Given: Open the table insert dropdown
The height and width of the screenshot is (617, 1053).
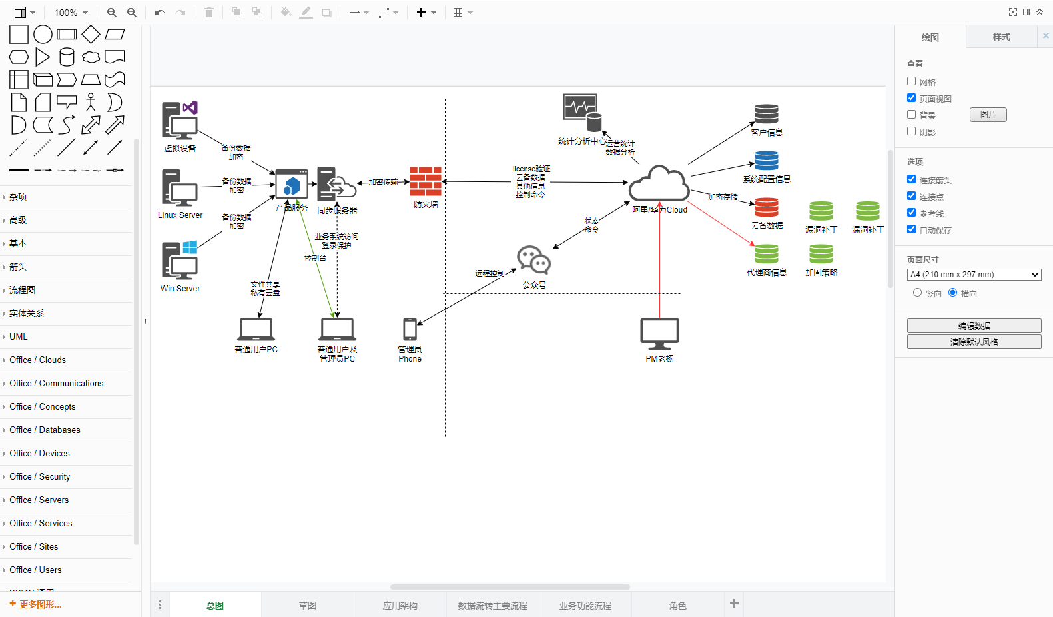Looking at the screenshot, I should [463, 13].
